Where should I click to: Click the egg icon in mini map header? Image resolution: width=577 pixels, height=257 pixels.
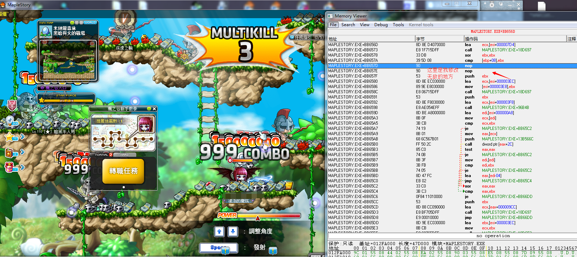tap(45, 31)
